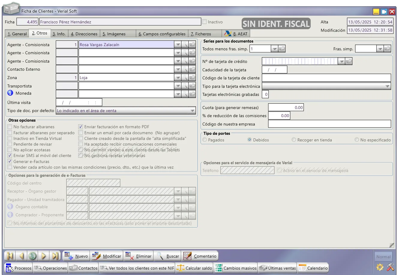Jump to the last client record
Viewport: 398px width, 275px height.
pos(55,256)
